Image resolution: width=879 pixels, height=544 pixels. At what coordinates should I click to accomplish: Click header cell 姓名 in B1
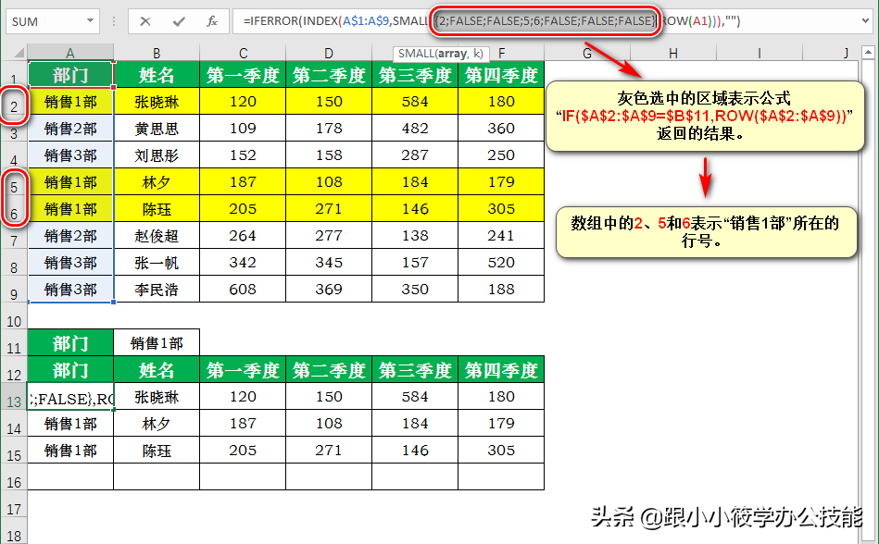click(x=157, y=74)
